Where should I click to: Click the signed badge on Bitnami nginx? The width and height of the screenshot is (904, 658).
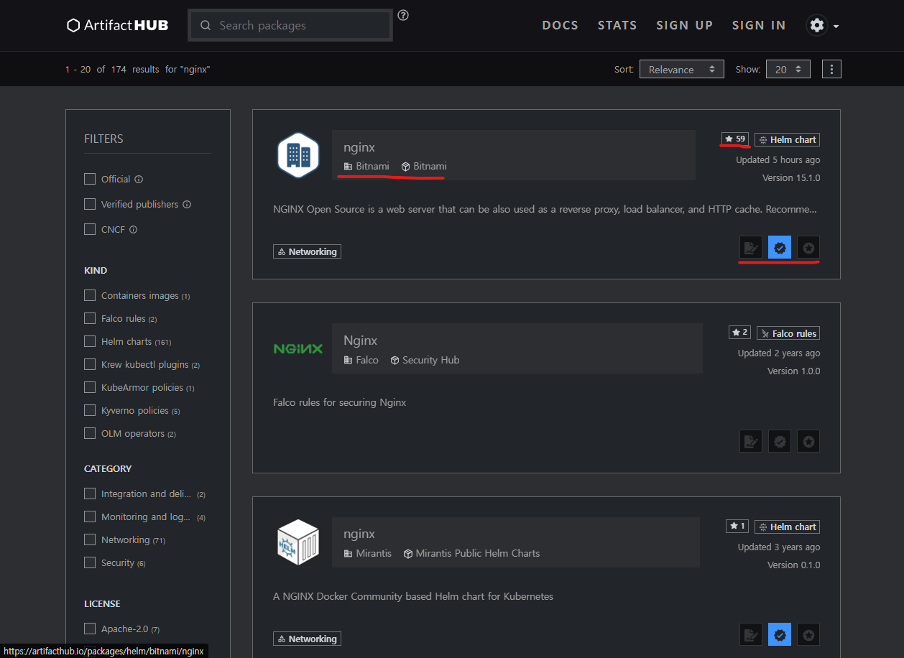pyautogui.click(x=751, y=248)
